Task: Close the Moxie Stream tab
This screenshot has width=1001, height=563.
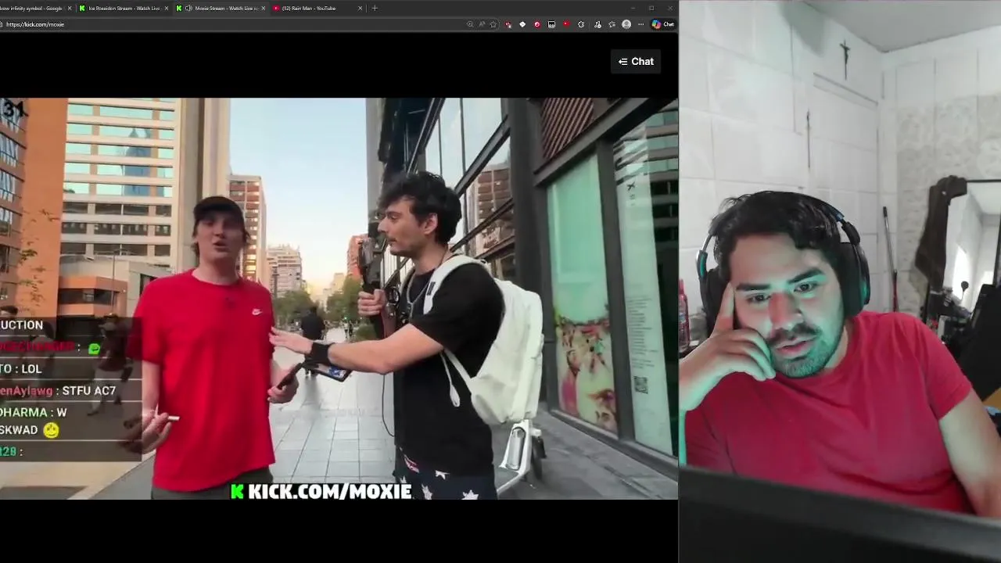Action: [263, 8]
